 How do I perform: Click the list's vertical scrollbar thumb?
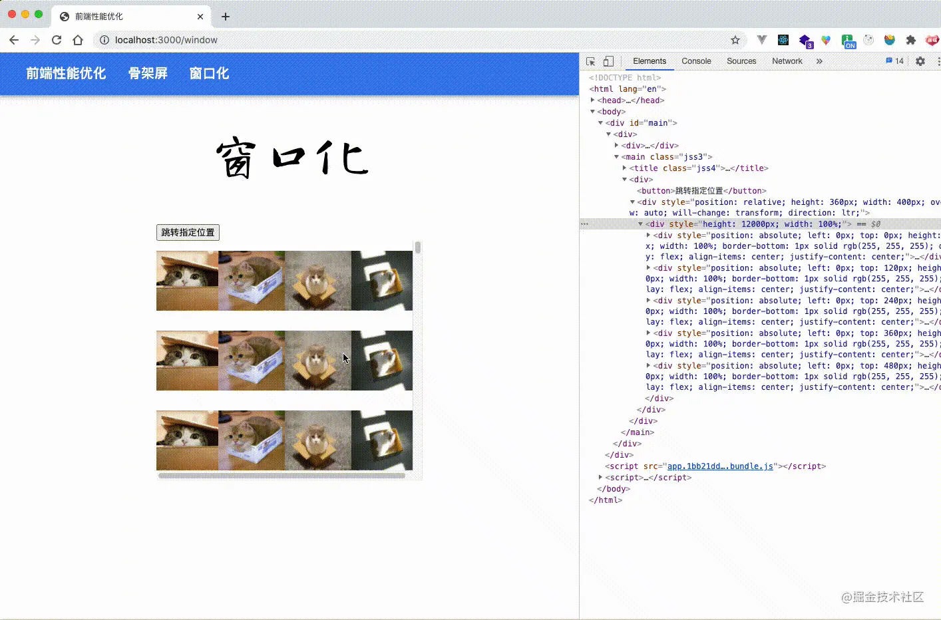tap(418, 247)
